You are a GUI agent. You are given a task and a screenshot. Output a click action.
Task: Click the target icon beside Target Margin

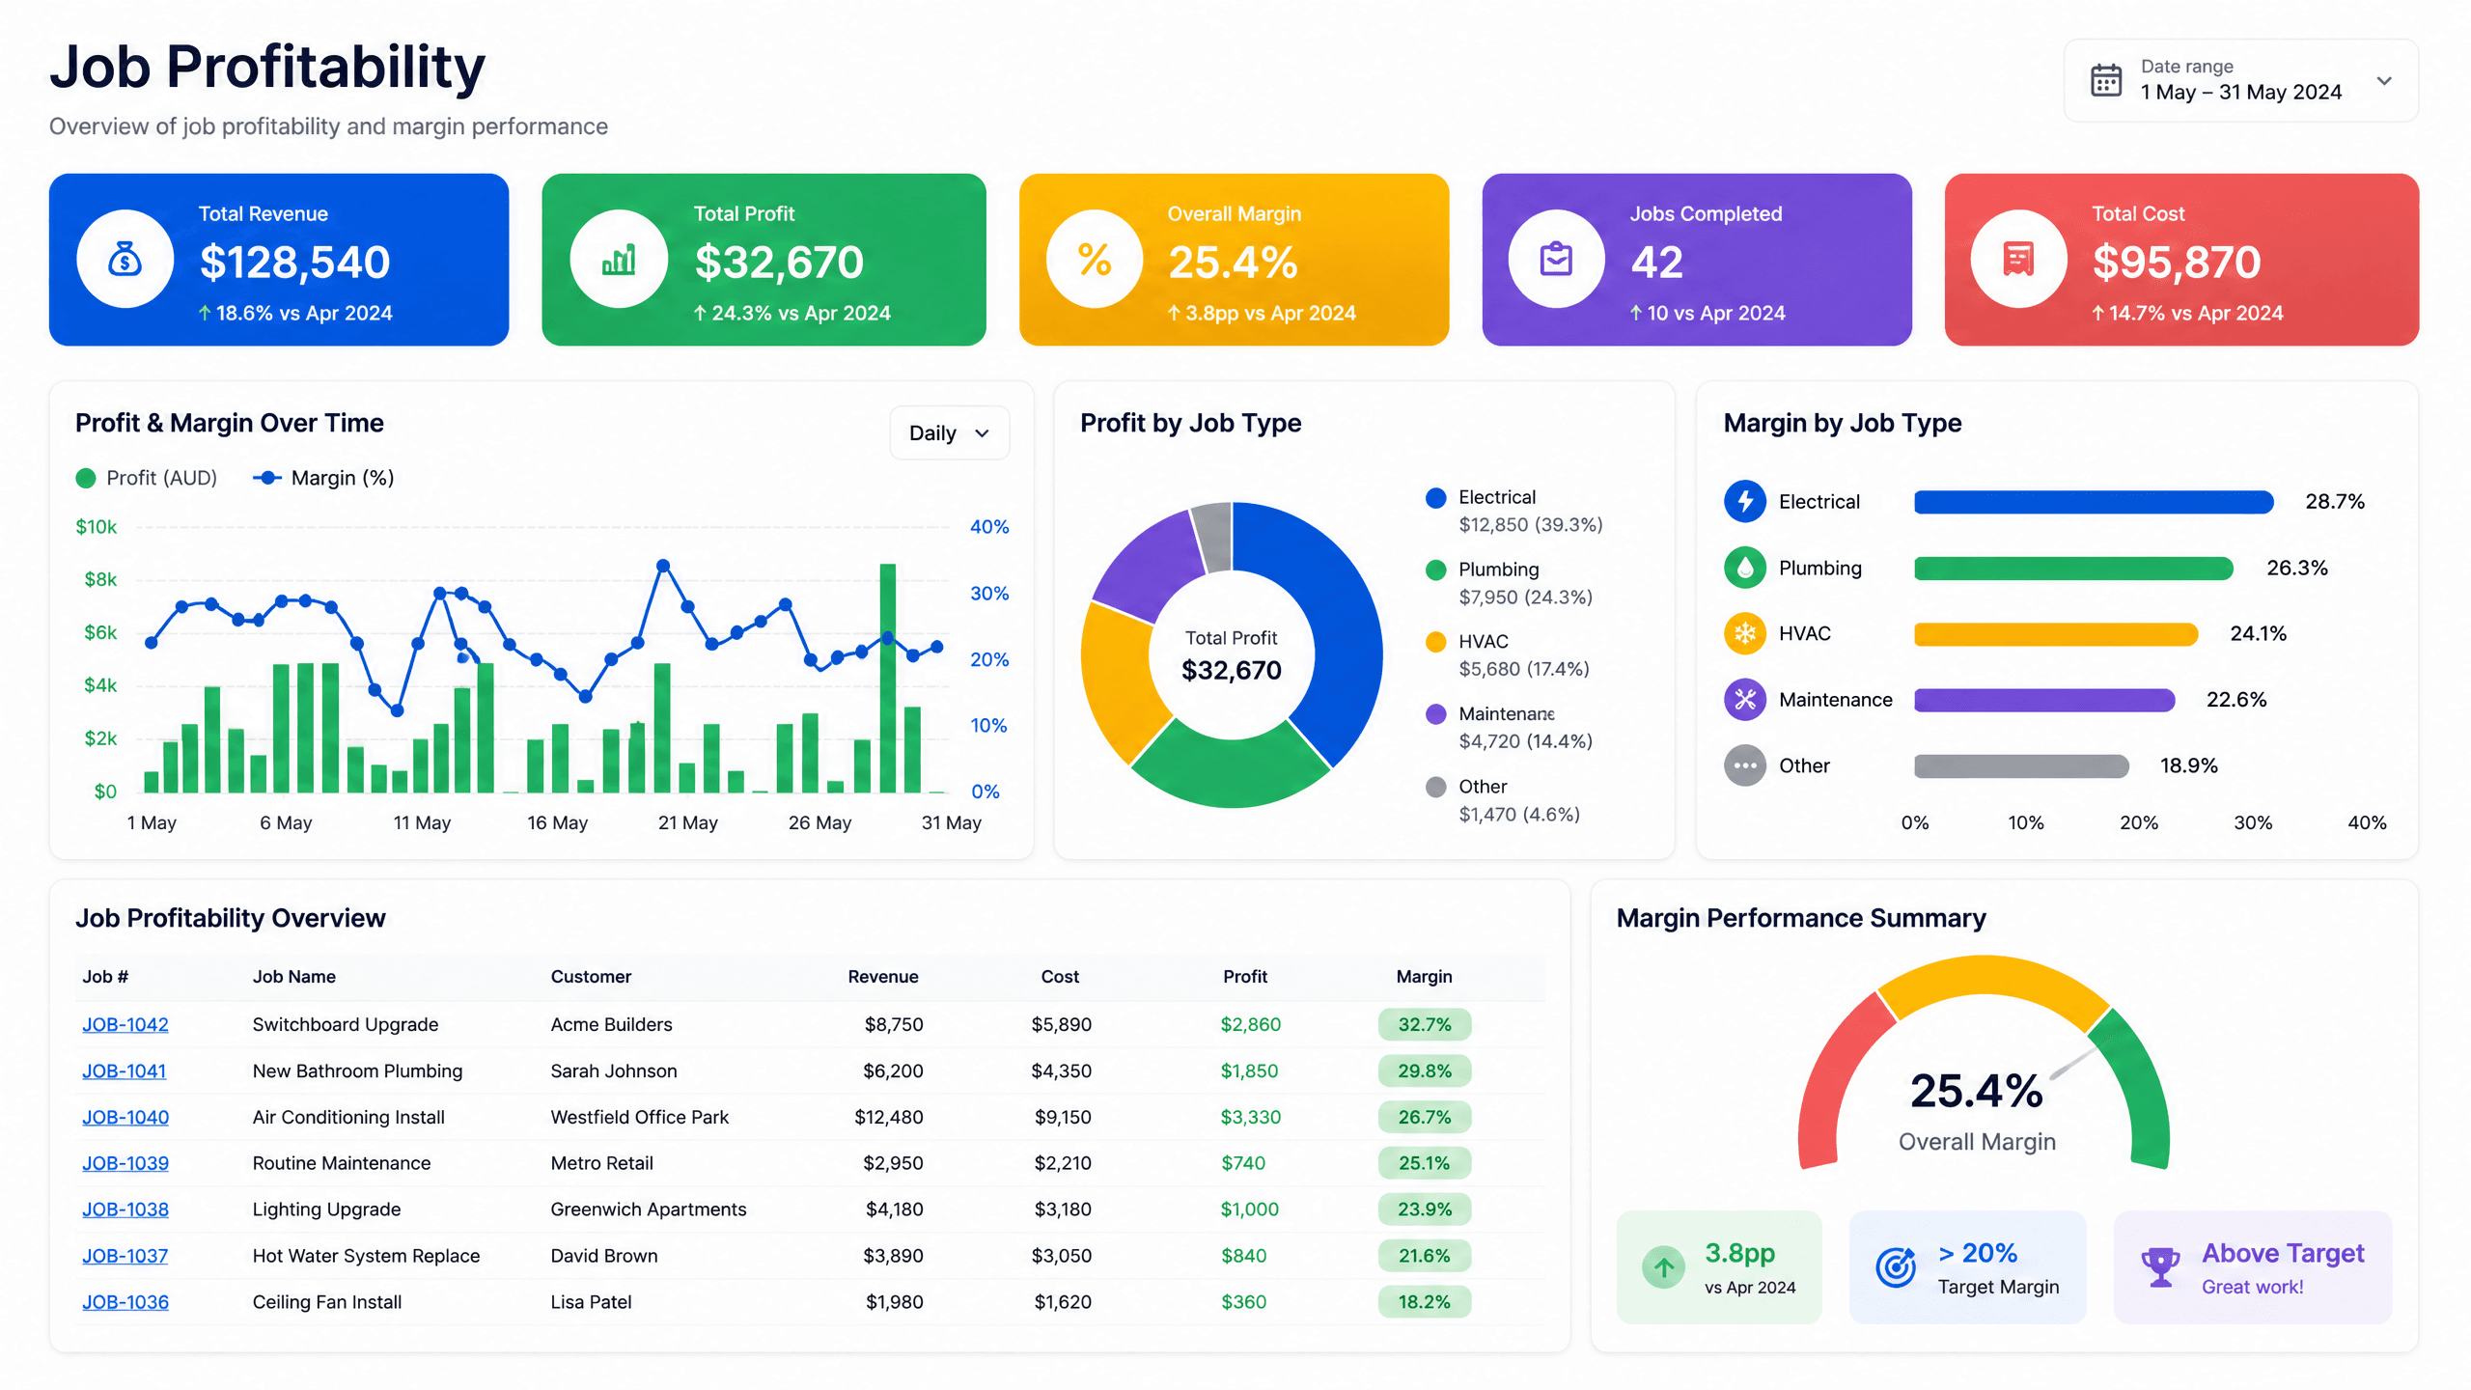click(x=1895, y=1267)
